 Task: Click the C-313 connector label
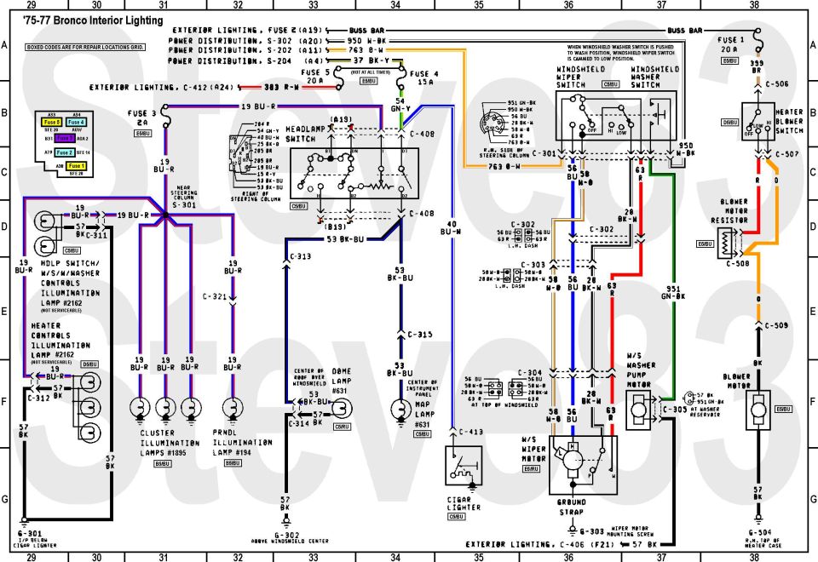point(301,256)
